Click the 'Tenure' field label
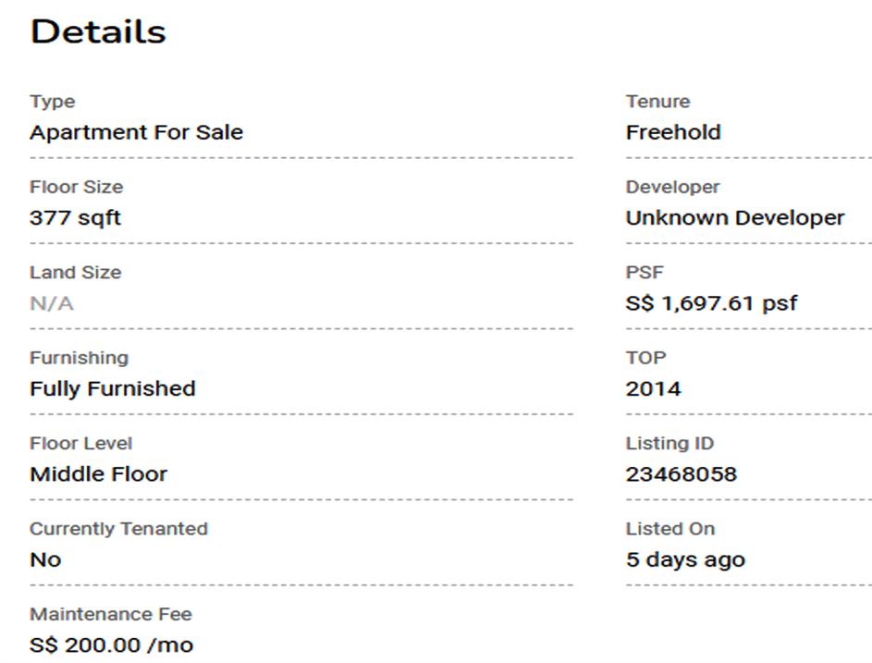 tap(657, 102)
